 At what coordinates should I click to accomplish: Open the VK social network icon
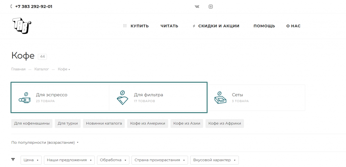coord(197,6)
